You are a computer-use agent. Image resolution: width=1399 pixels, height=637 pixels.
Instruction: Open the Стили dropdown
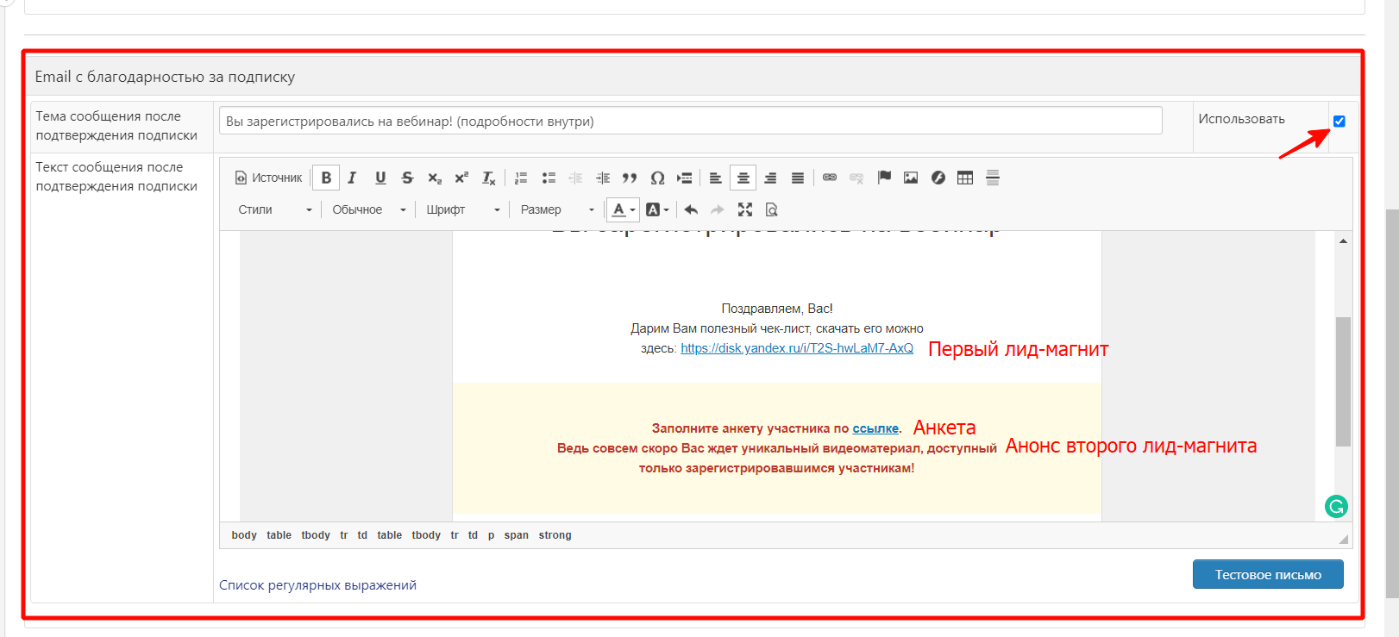click(274, 209)
